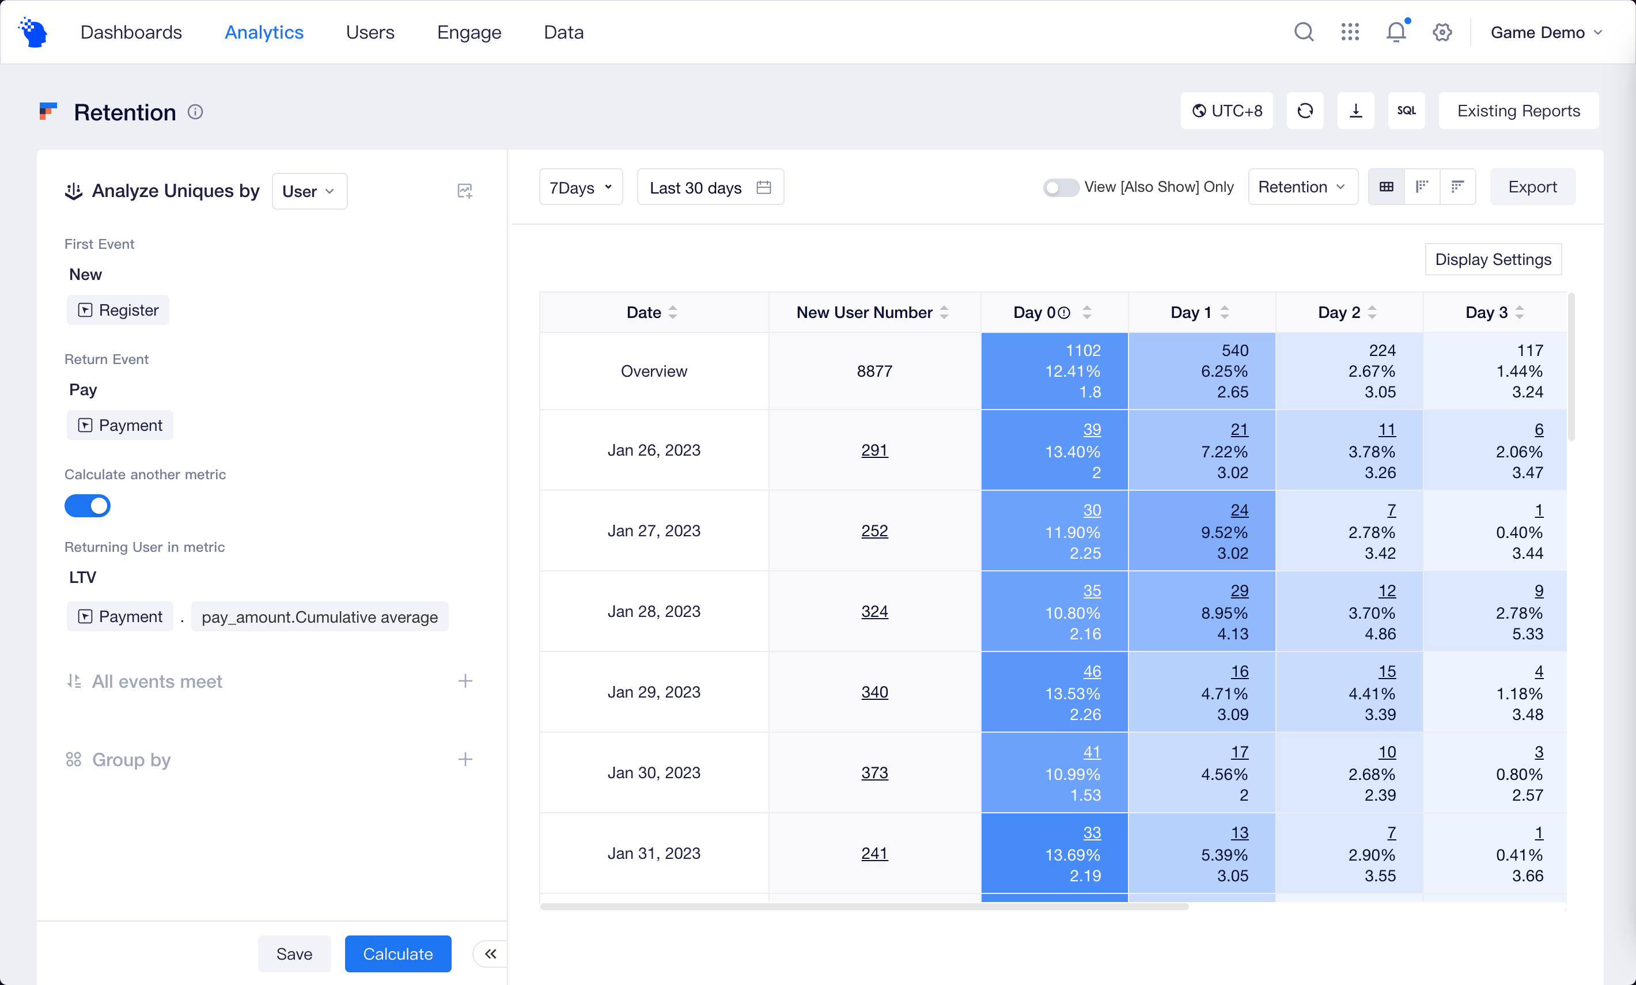Sort by New User Number arrows

coord(944,312)
